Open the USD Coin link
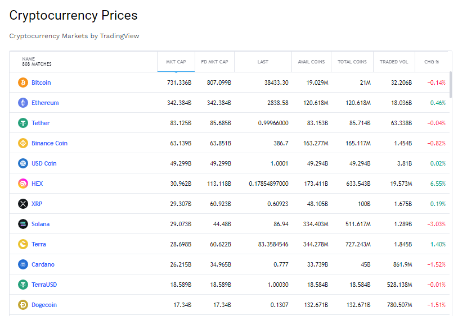The height and width of the screenshot is (316, 458). pos(44,163)
